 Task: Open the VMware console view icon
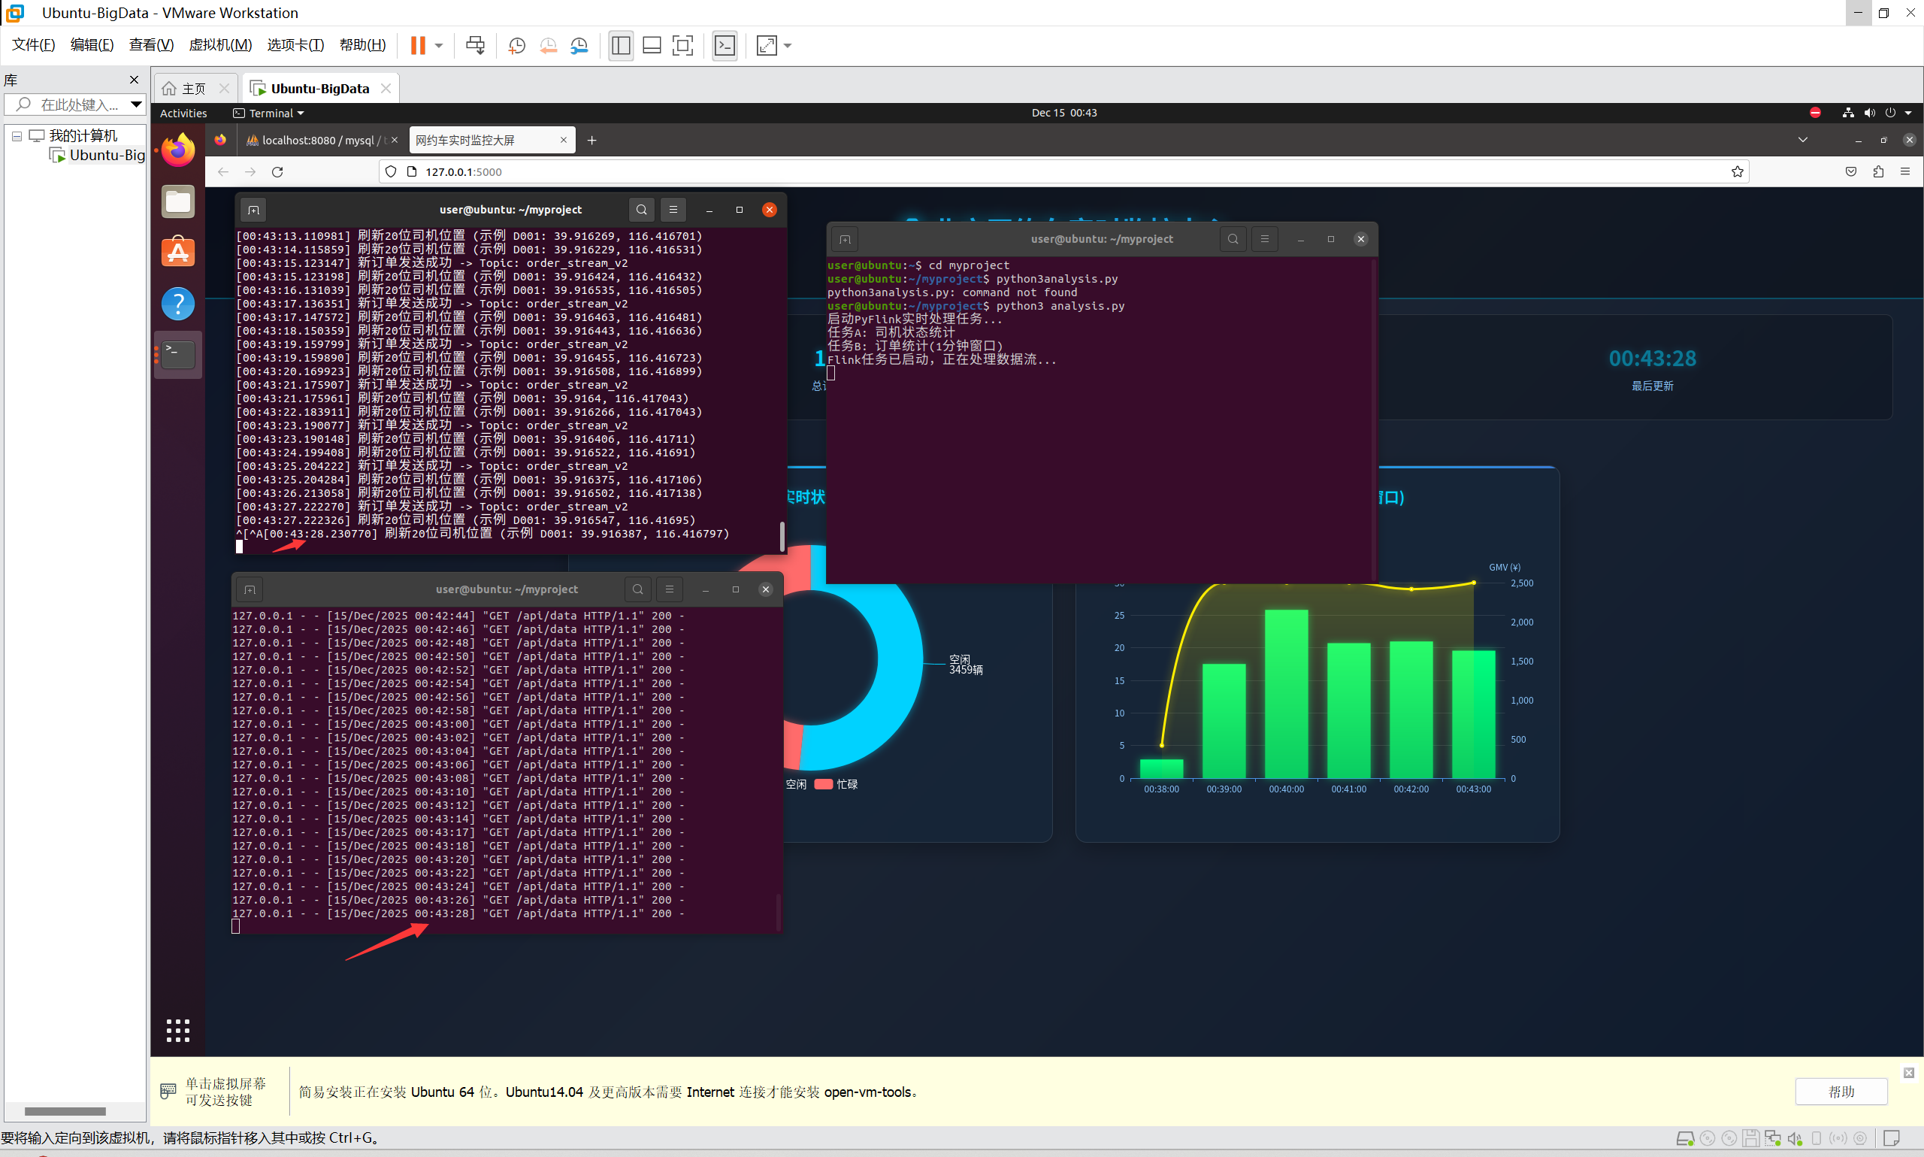point(724,45)
